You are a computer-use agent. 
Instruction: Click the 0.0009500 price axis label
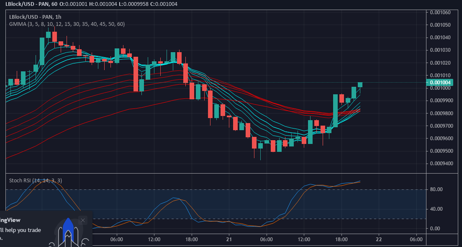coord(441,151)
